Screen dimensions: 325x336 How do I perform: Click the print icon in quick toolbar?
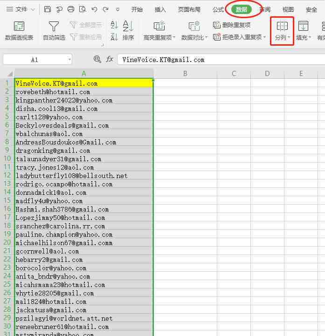coord(71,9)
